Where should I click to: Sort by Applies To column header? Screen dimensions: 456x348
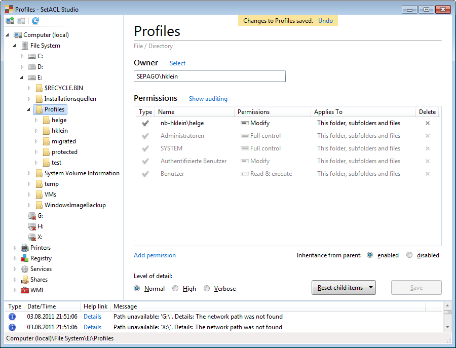[363, 112]
